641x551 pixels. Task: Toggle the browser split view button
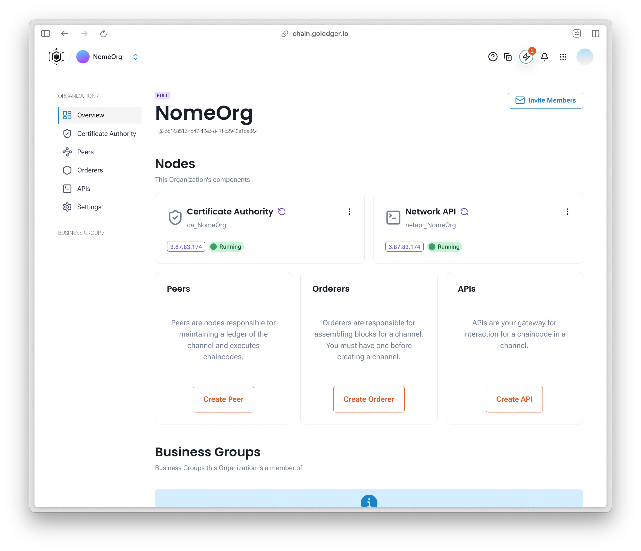coord(595,33)
